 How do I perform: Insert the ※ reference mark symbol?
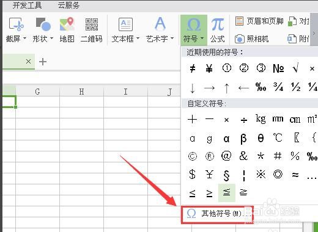tap(261, 175)
